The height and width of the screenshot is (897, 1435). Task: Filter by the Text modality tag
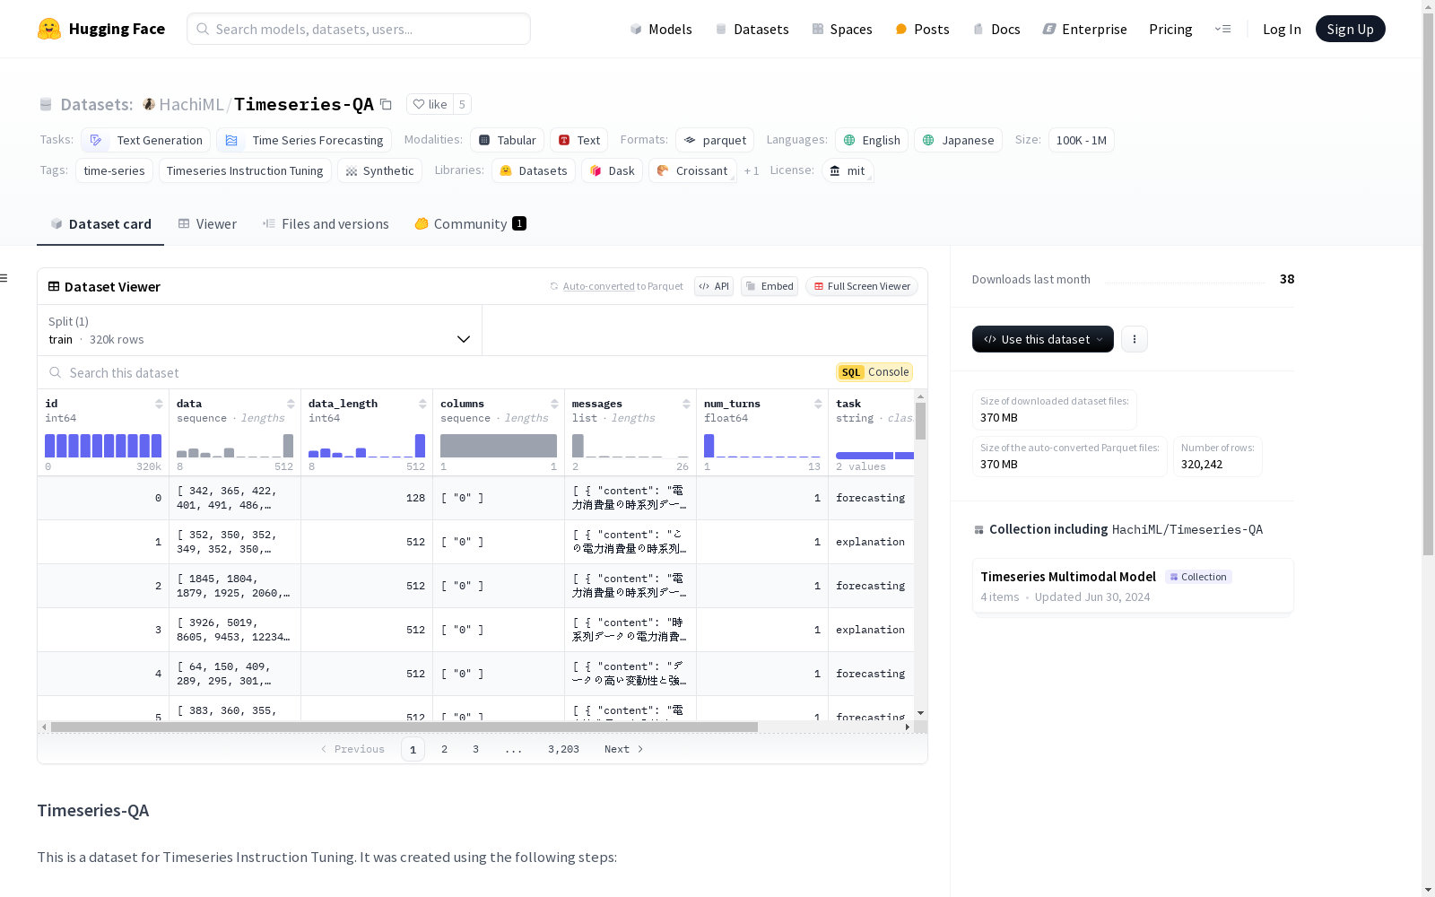click(579, 140)
